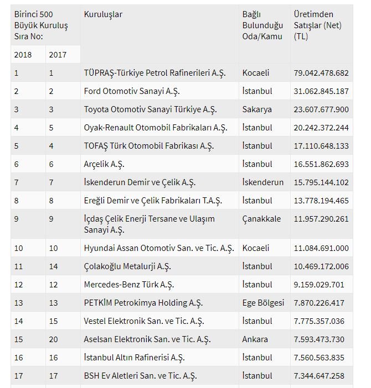Click TOFAŞ Türk Otomobil Fabrikası A.Ş.

click(x=149, y=146)
